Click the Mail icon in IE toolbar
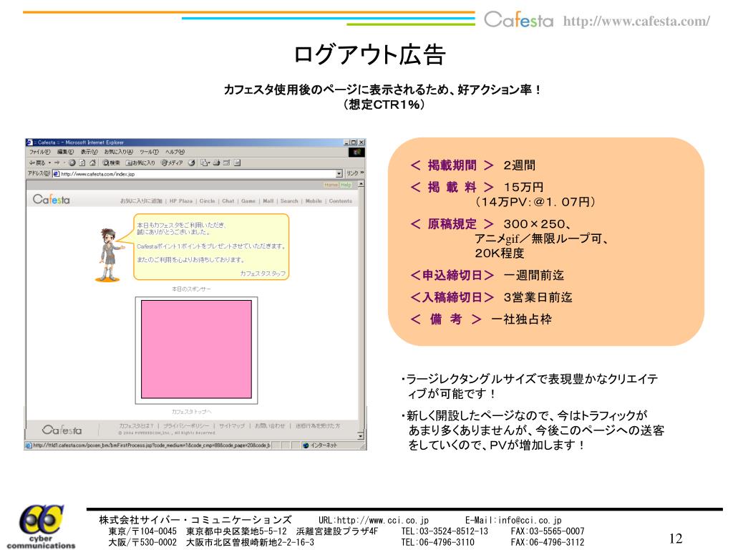This screenshot has width=733, height=550. point(204,163)
